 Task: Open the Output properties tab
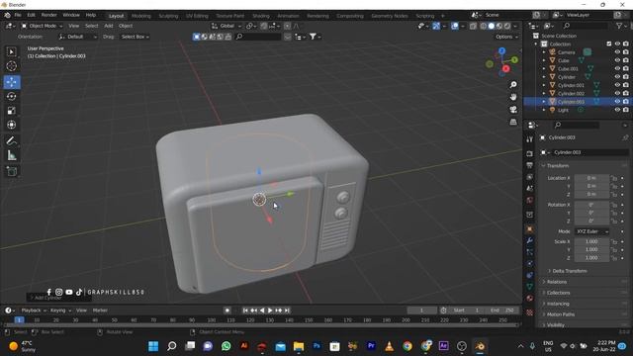[530, 165]
